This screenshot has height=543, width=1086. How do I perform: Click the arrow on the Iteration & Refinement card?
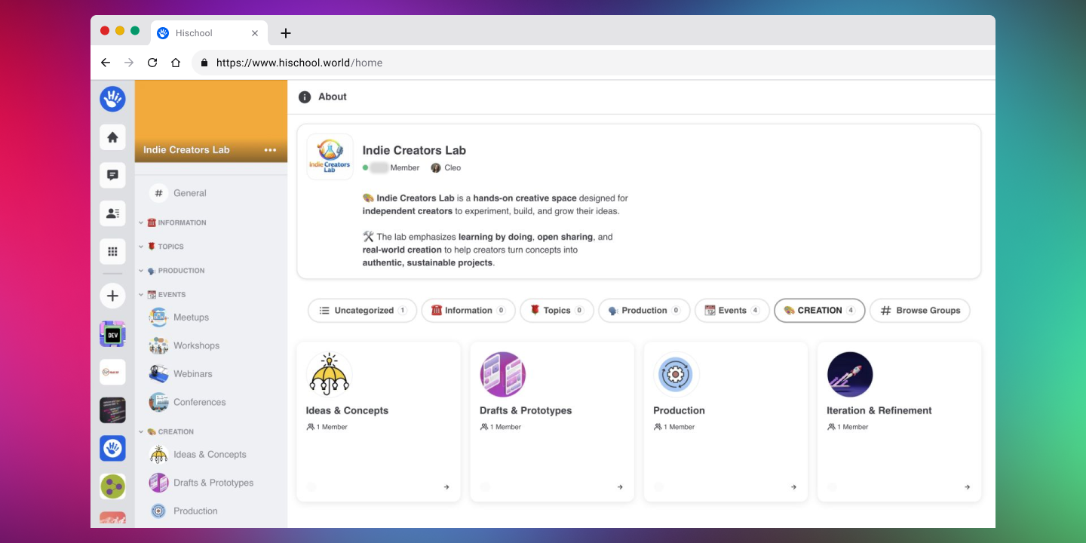coord(967,487)
